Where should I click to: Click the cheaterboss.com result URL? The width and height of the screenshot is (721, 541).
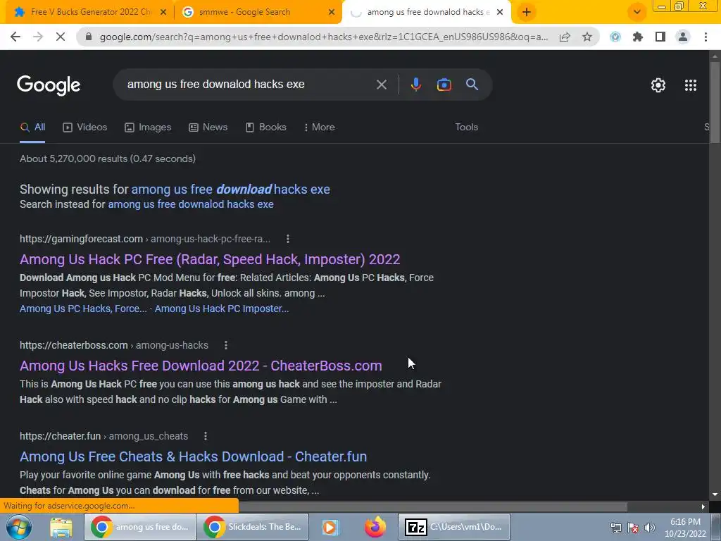coord(114,345)
